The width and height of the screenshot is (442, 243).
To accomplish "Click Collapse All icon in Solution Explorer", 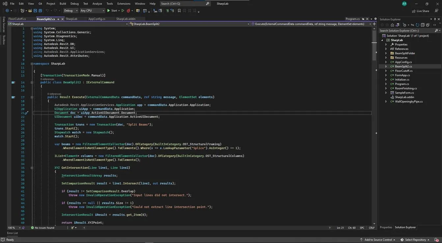I will (x=422, y=25).
